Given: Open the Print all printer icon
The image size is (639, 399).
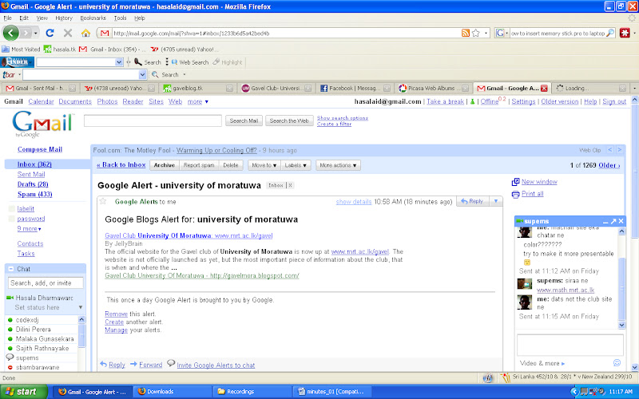Looking at the screenshot, I should click(x=515, y=194).
